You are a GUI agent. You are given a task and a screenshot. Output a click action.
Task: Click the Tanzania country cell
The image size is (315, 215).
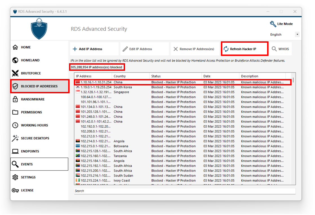(x=120, y=156)
